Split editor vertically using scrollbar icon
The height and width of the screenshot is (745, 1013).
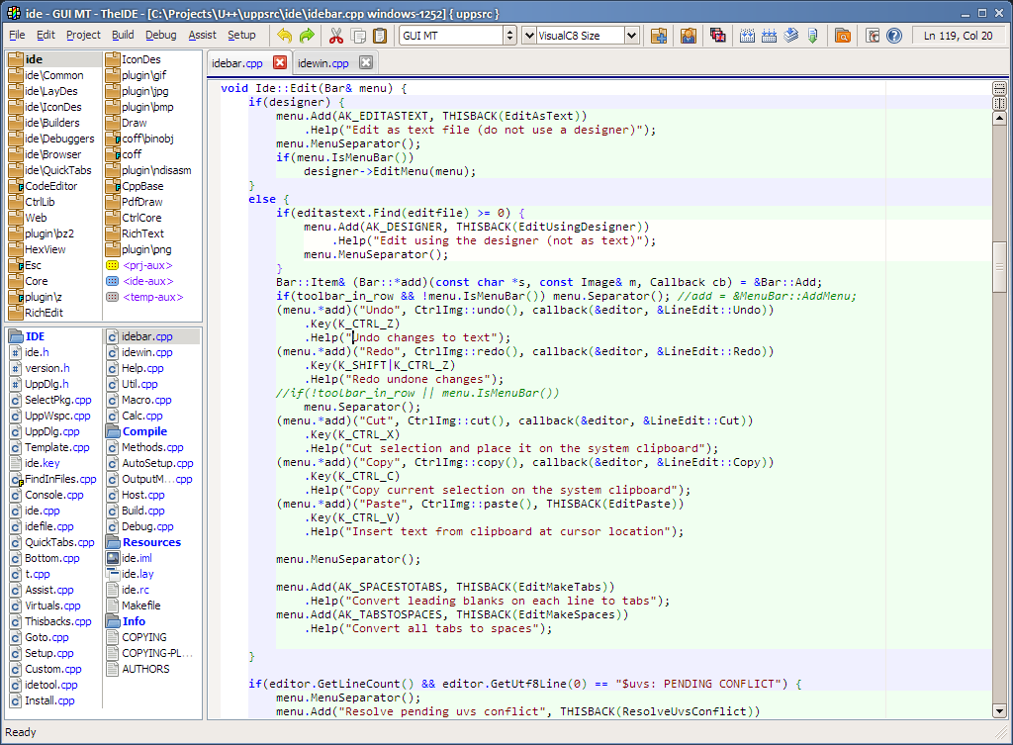(x=999, y=103)
